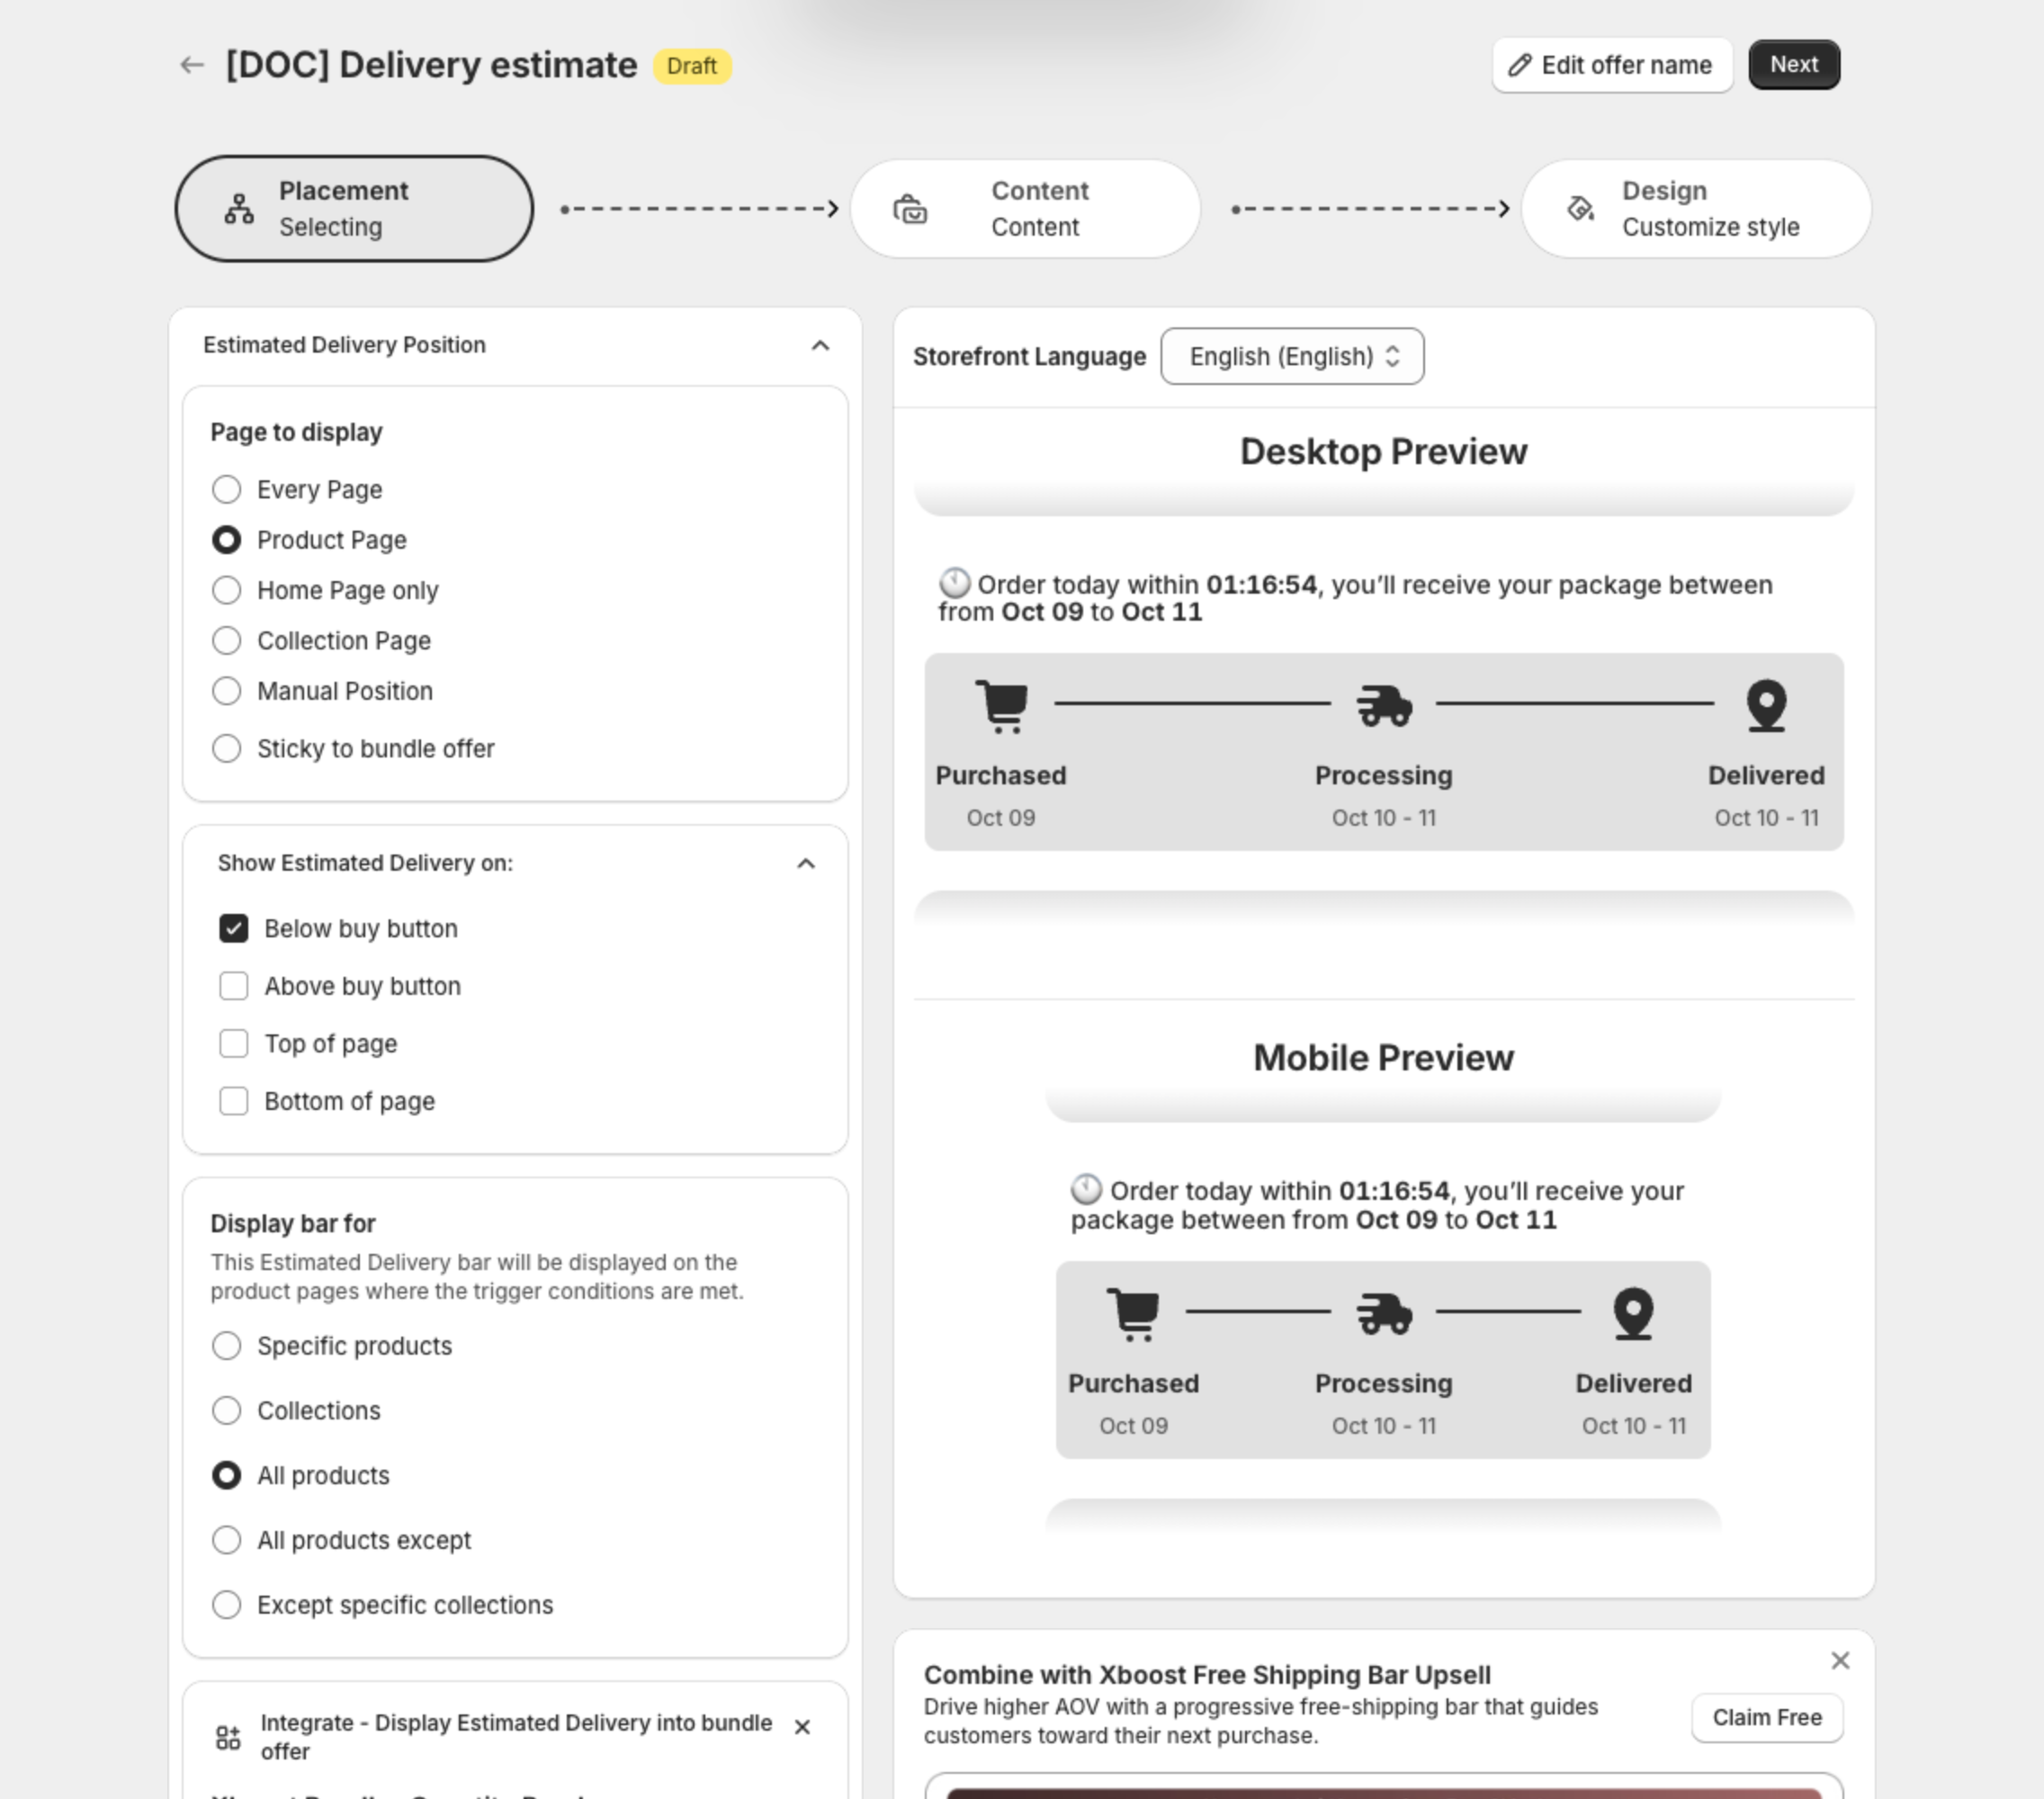
Task: Click the Next button
Action: point(1794,65)
